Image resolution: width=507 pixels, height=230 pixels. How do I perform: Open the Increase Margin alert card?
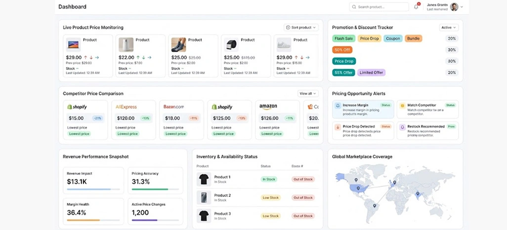click(x=363, y=109)
